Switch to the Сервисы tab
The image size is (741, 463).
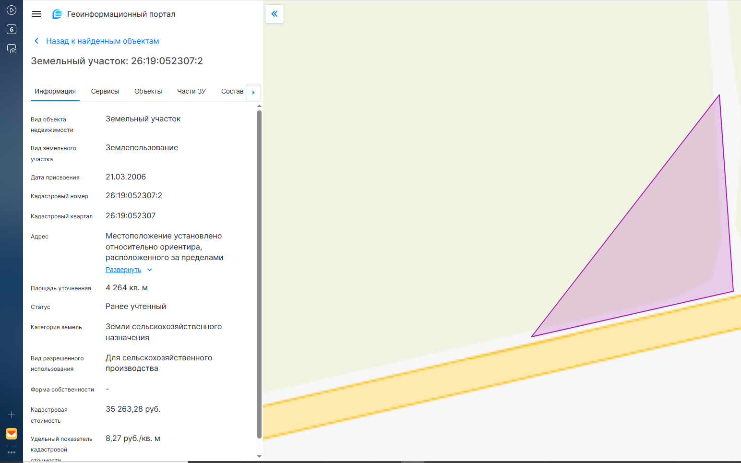[x=105, y=91]
